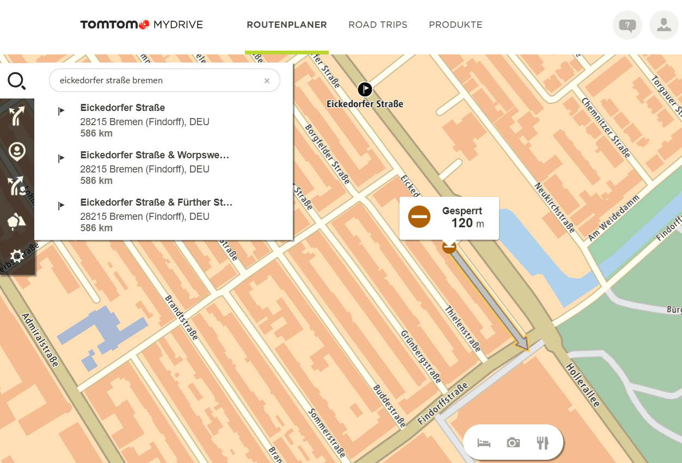Click the TomTom MyDrive logo
Viewport: 682px width, 463px height.
(142, 24)
